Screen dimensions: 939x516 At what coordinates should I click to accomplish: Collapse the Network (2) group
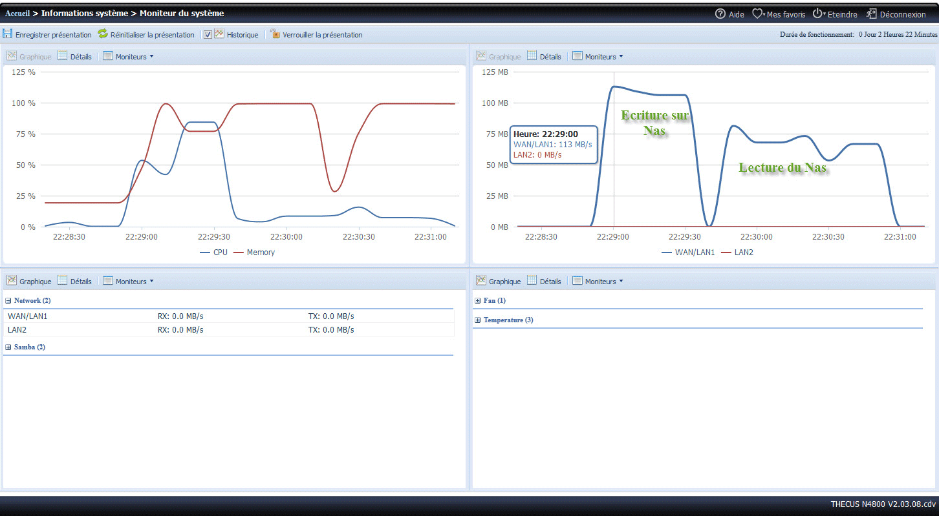coord(8,301)
